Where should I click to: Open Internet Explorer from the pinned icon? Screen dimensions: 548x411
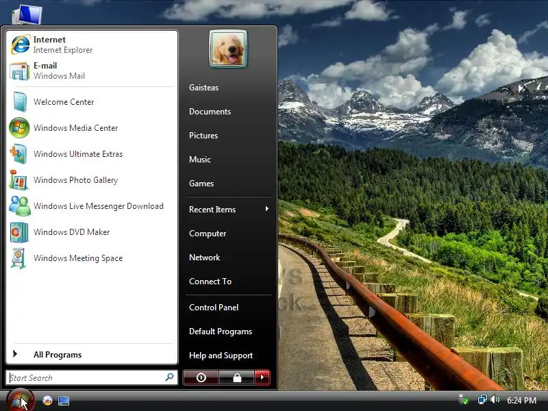click(x=20, y=45)
